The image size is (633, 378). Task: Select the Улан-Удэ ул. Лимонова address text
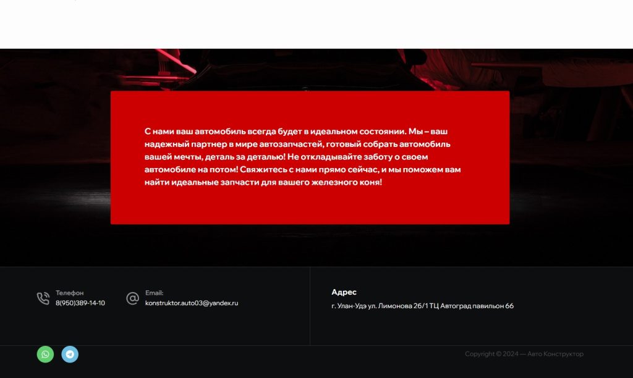(x=422, y=306)
